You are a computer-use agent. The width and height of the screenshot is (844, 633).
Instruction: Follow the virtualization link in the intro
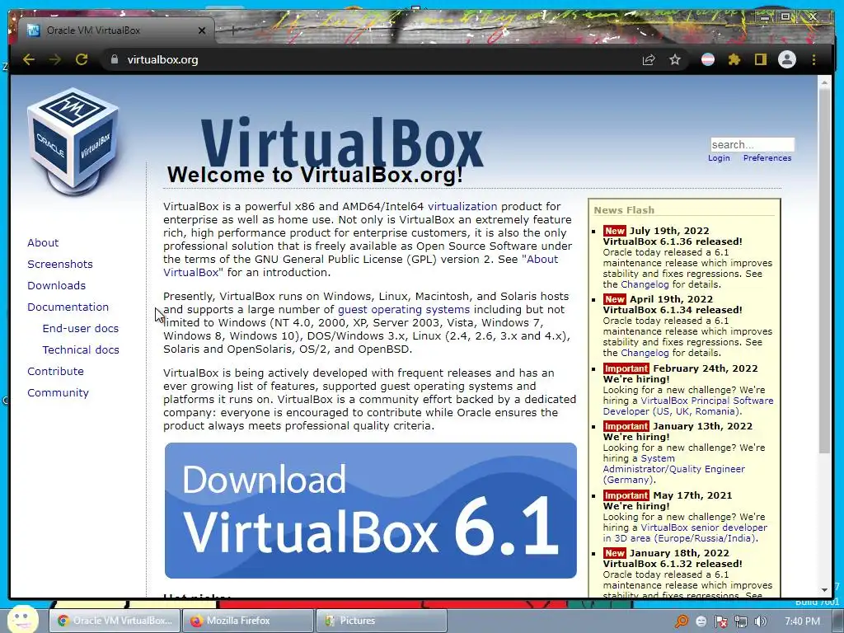click(462, 206)
